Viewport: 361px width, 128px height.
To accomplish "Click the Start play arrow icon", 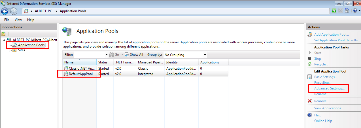I will point(310,53).
